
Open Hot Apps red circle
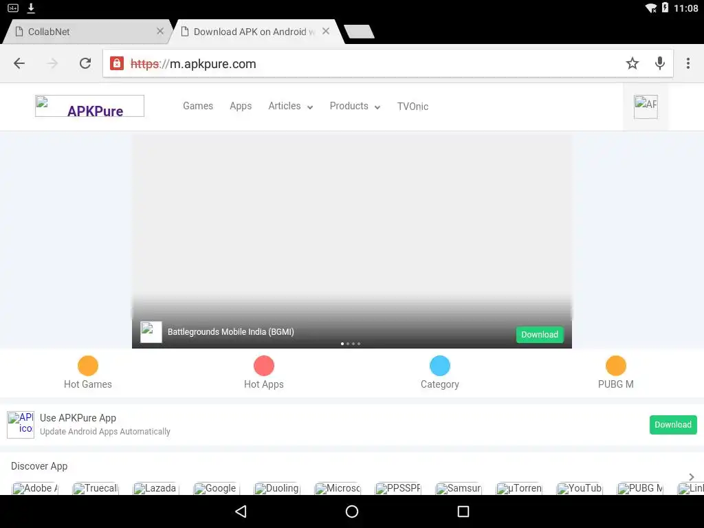264,366
